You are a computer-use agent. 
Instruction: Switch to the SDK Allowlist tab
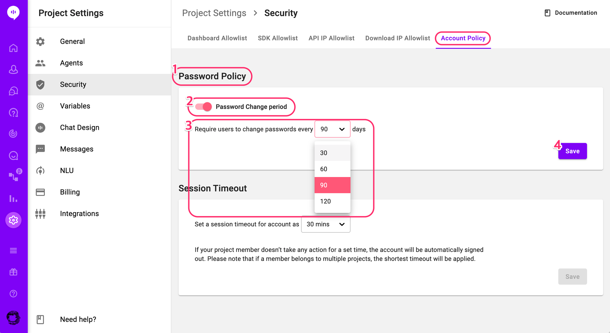[x=278, y=38]
